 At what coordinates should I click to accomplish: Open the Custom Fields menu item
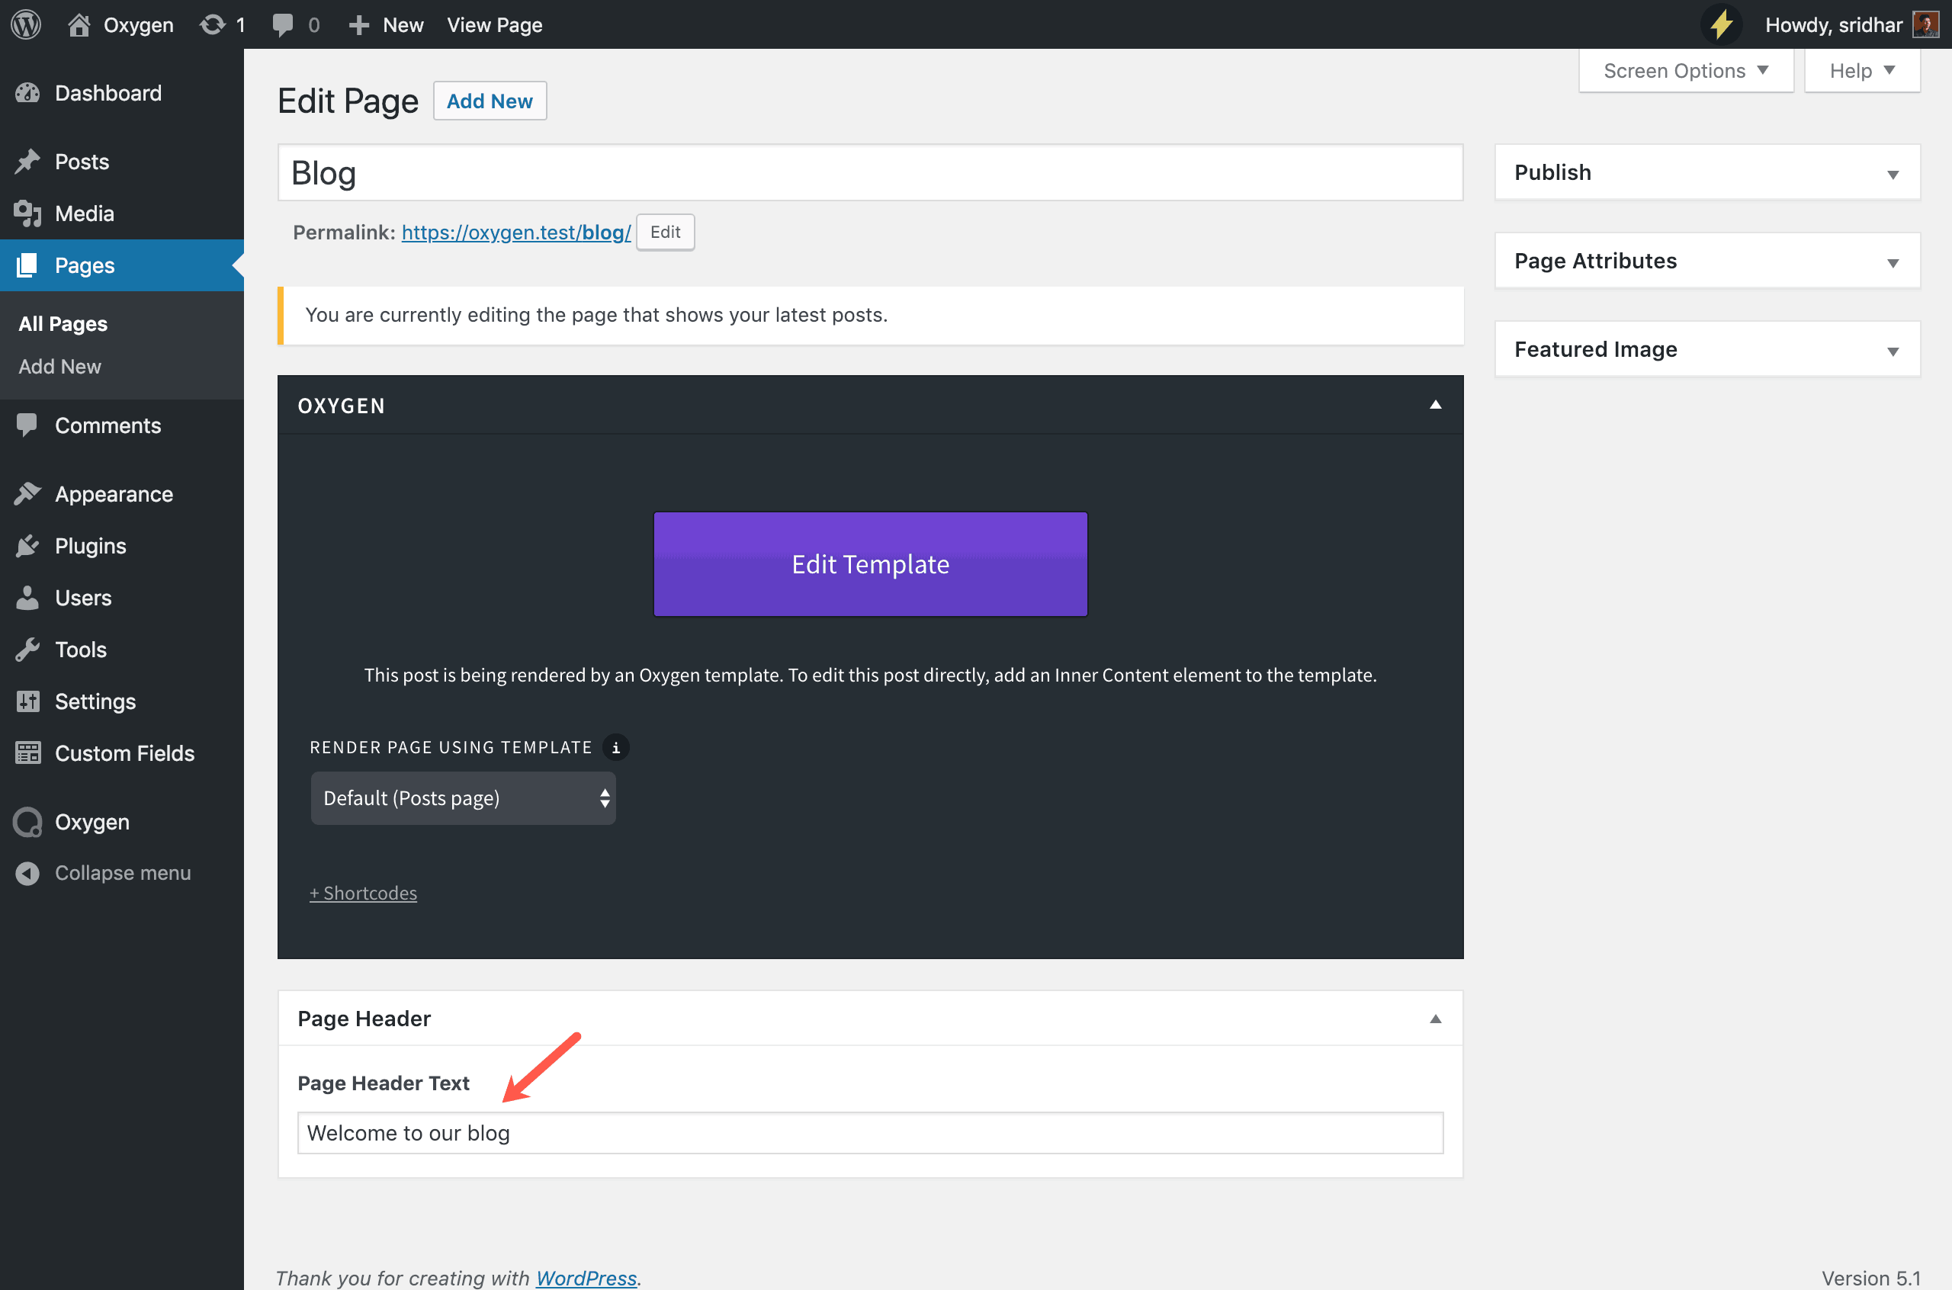[124, 752]
